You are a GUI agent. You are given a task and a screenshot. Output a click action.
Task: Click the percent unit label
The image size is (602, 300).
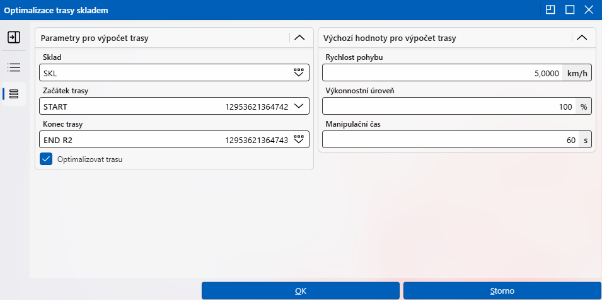584,107
